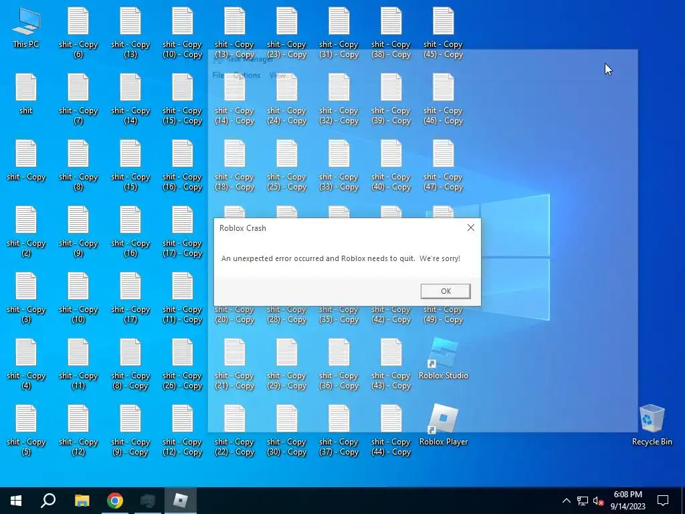
Task: Select the file "shit - Copy (26) - Copy"
Action: 182,364
